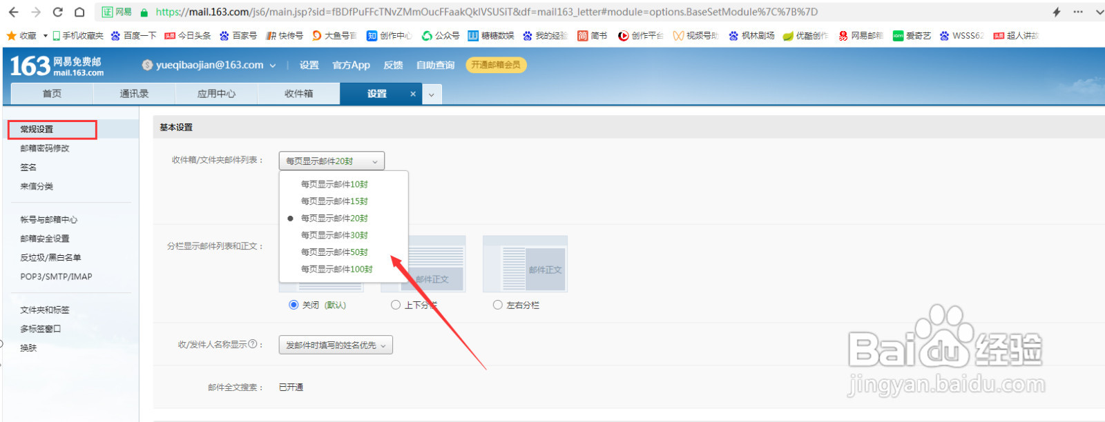This screenshot has height=422, width=1105.
Task: Open the 网易邮箱 bookmark
Action: point(861,35)
